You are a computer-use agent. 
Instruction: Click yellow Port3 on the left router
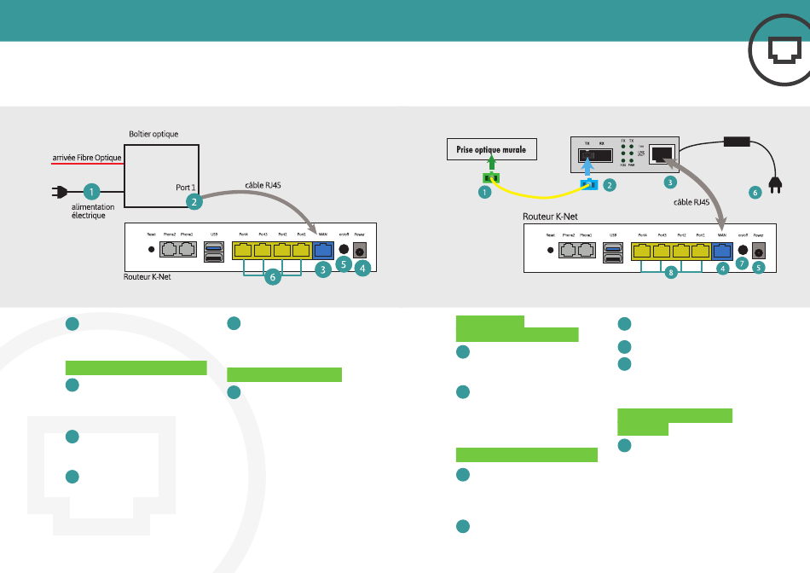pyautogui.click(x=263, y=251)
